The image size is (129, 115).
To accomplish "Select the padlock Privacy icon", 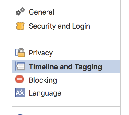I will (x=20, y=53).
